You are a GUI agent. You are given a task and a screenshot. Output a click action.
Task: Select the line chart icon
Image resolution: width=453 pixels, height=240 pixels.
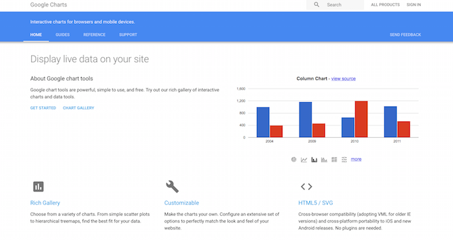[304, 160]
